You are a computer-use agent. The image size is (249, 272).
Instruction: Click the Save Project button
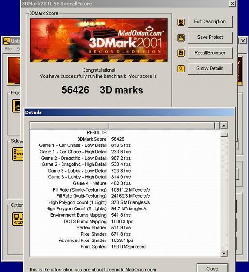[x=210, y=37]
